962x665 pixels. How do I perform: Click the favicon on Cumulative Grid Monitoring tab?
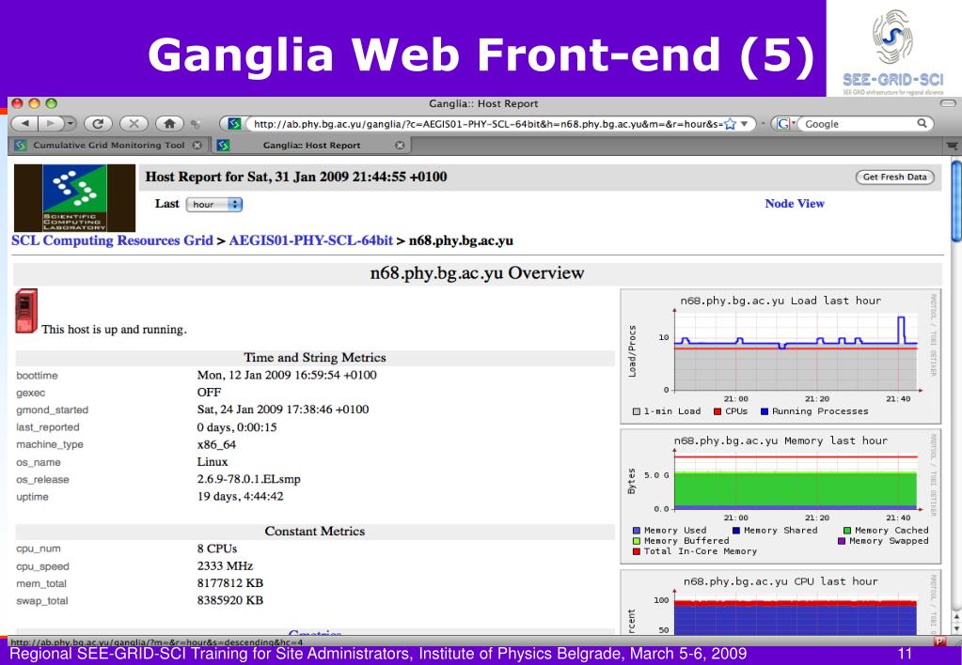click(x=21, y=146)
